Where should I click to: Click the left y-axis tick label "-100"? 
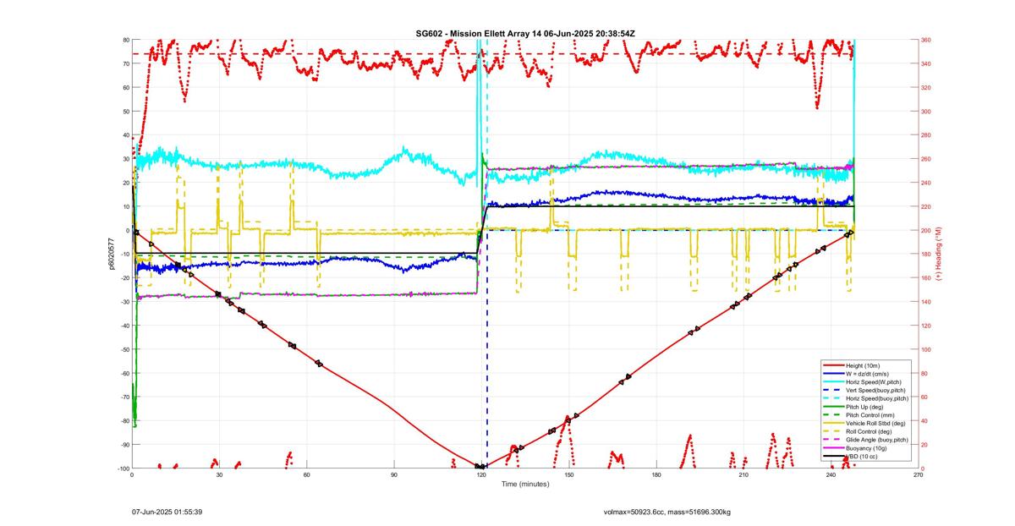122,468
